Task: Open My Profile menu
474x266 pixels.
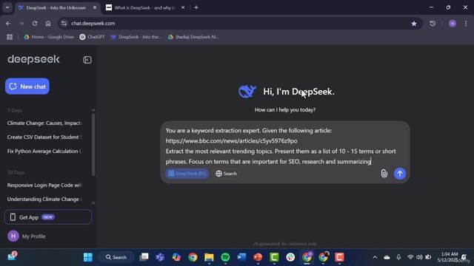Action: pyautogui.click(x=27, y=236)
